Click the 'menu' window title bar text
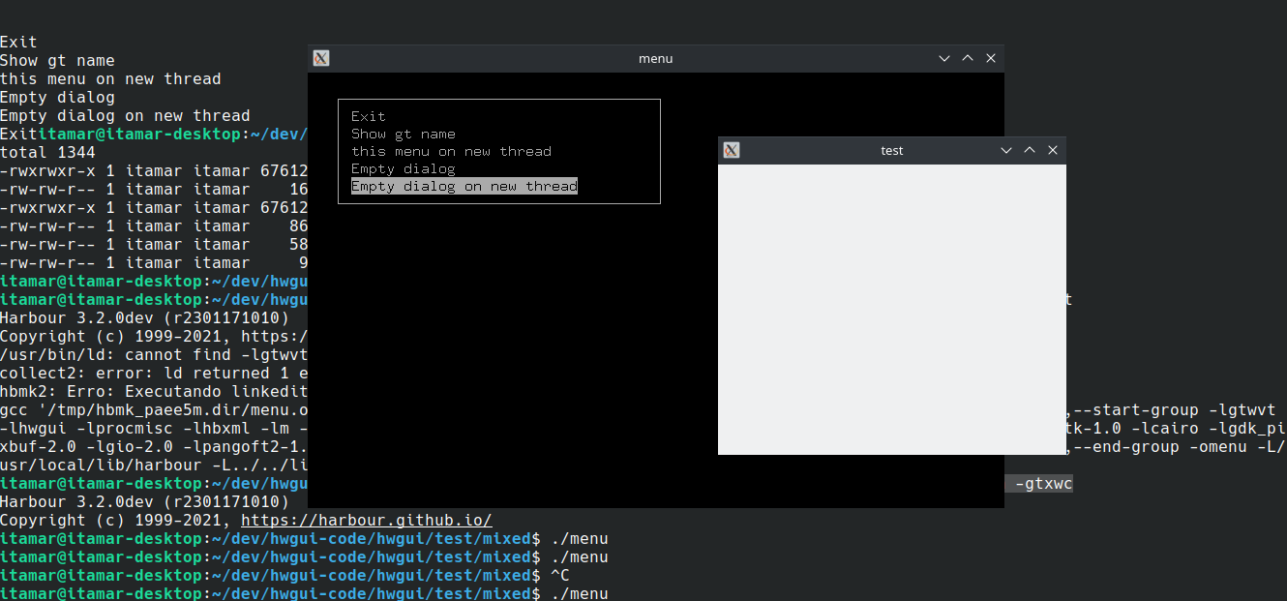The height and width of the screenshot is (601, 1287). click(x=655, y=58)
